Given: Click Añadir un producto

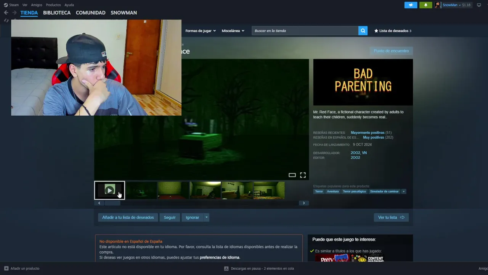Looking at the screenshot, I should (22, 269).
